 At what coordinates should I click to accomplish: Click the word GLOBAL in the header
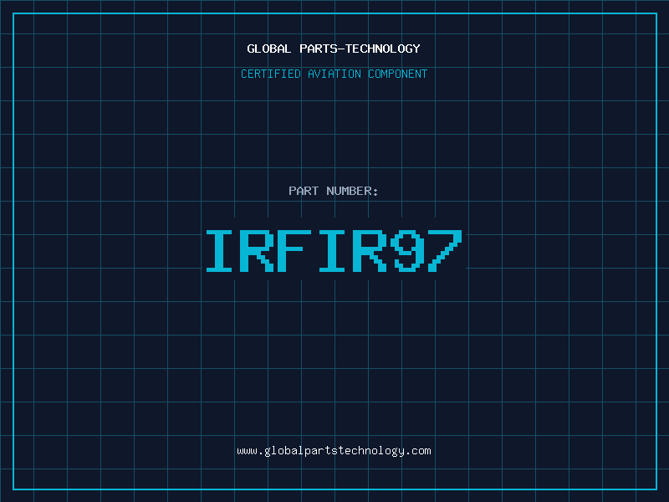(269, 49)
